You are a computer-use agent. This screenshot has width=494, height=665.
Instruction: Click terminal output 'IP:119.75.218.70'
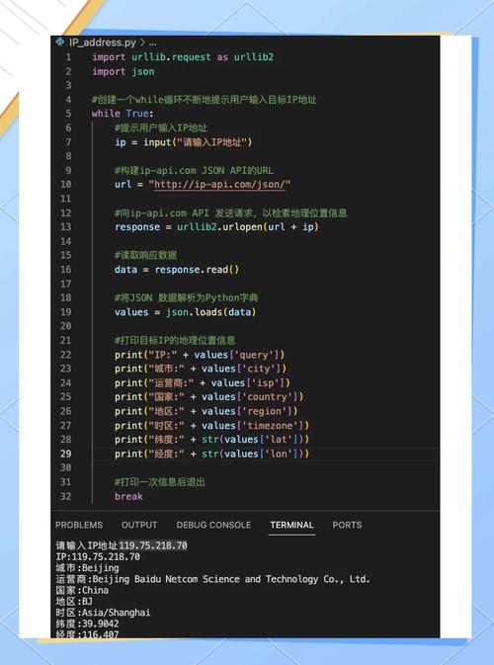pyautogui.click(x=98, y=557)
